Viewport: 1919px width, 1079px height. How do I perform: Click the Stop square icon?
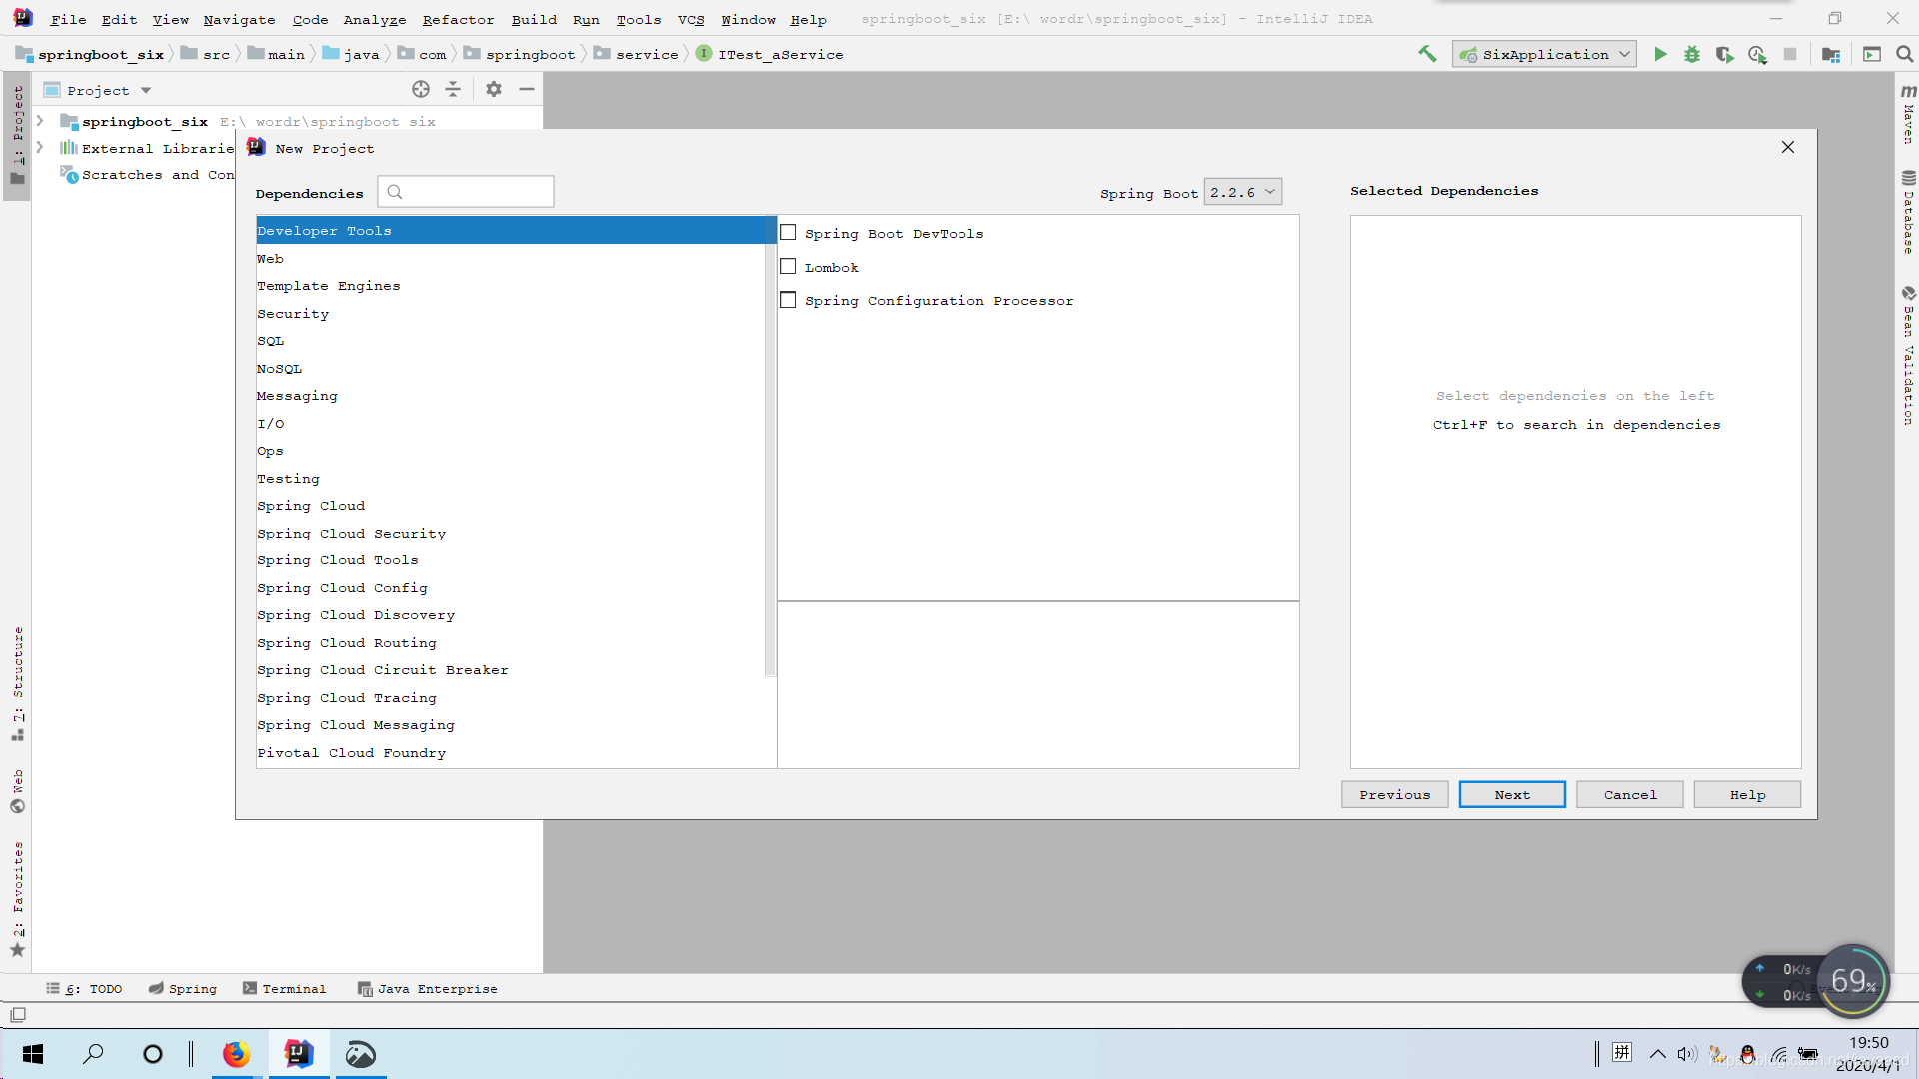[x=1790, y=54]
